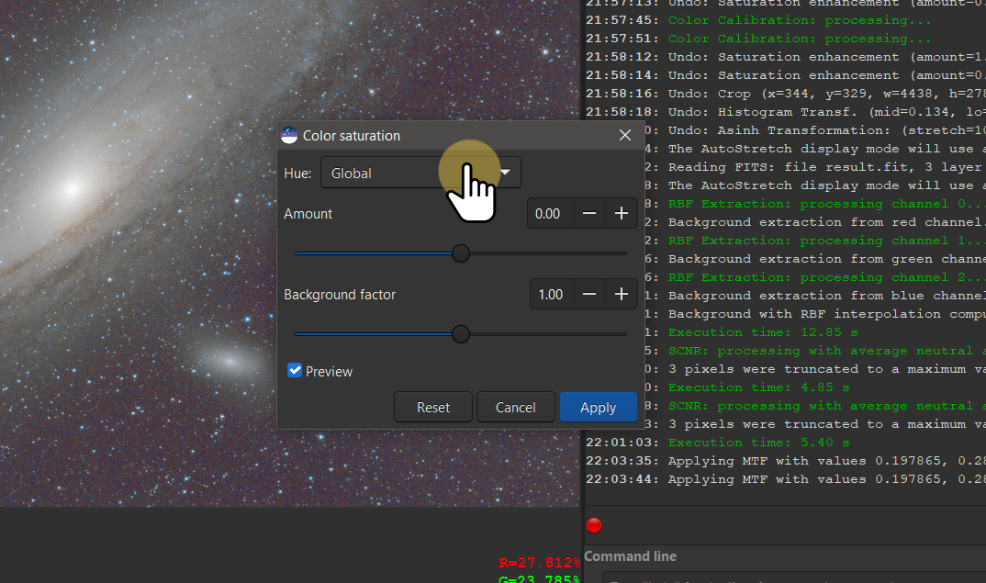Click the Background factor field showing 1.00

click(551, 295)
